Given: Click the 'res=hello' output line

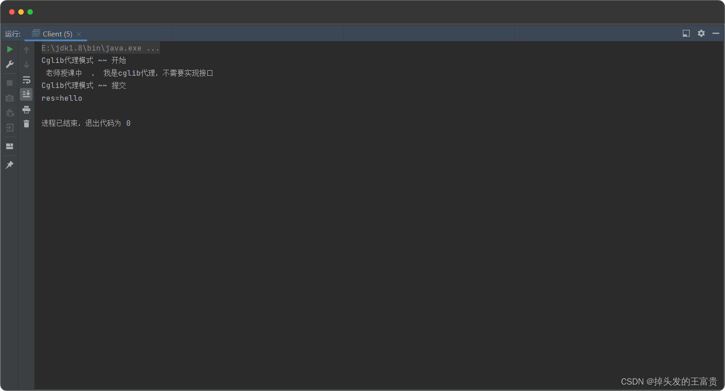Looking at the screenshot, I should pyautogui.click(x=62, y=98).
